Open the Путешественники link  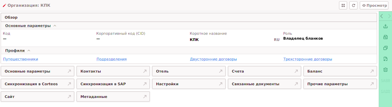coord(21,59)
